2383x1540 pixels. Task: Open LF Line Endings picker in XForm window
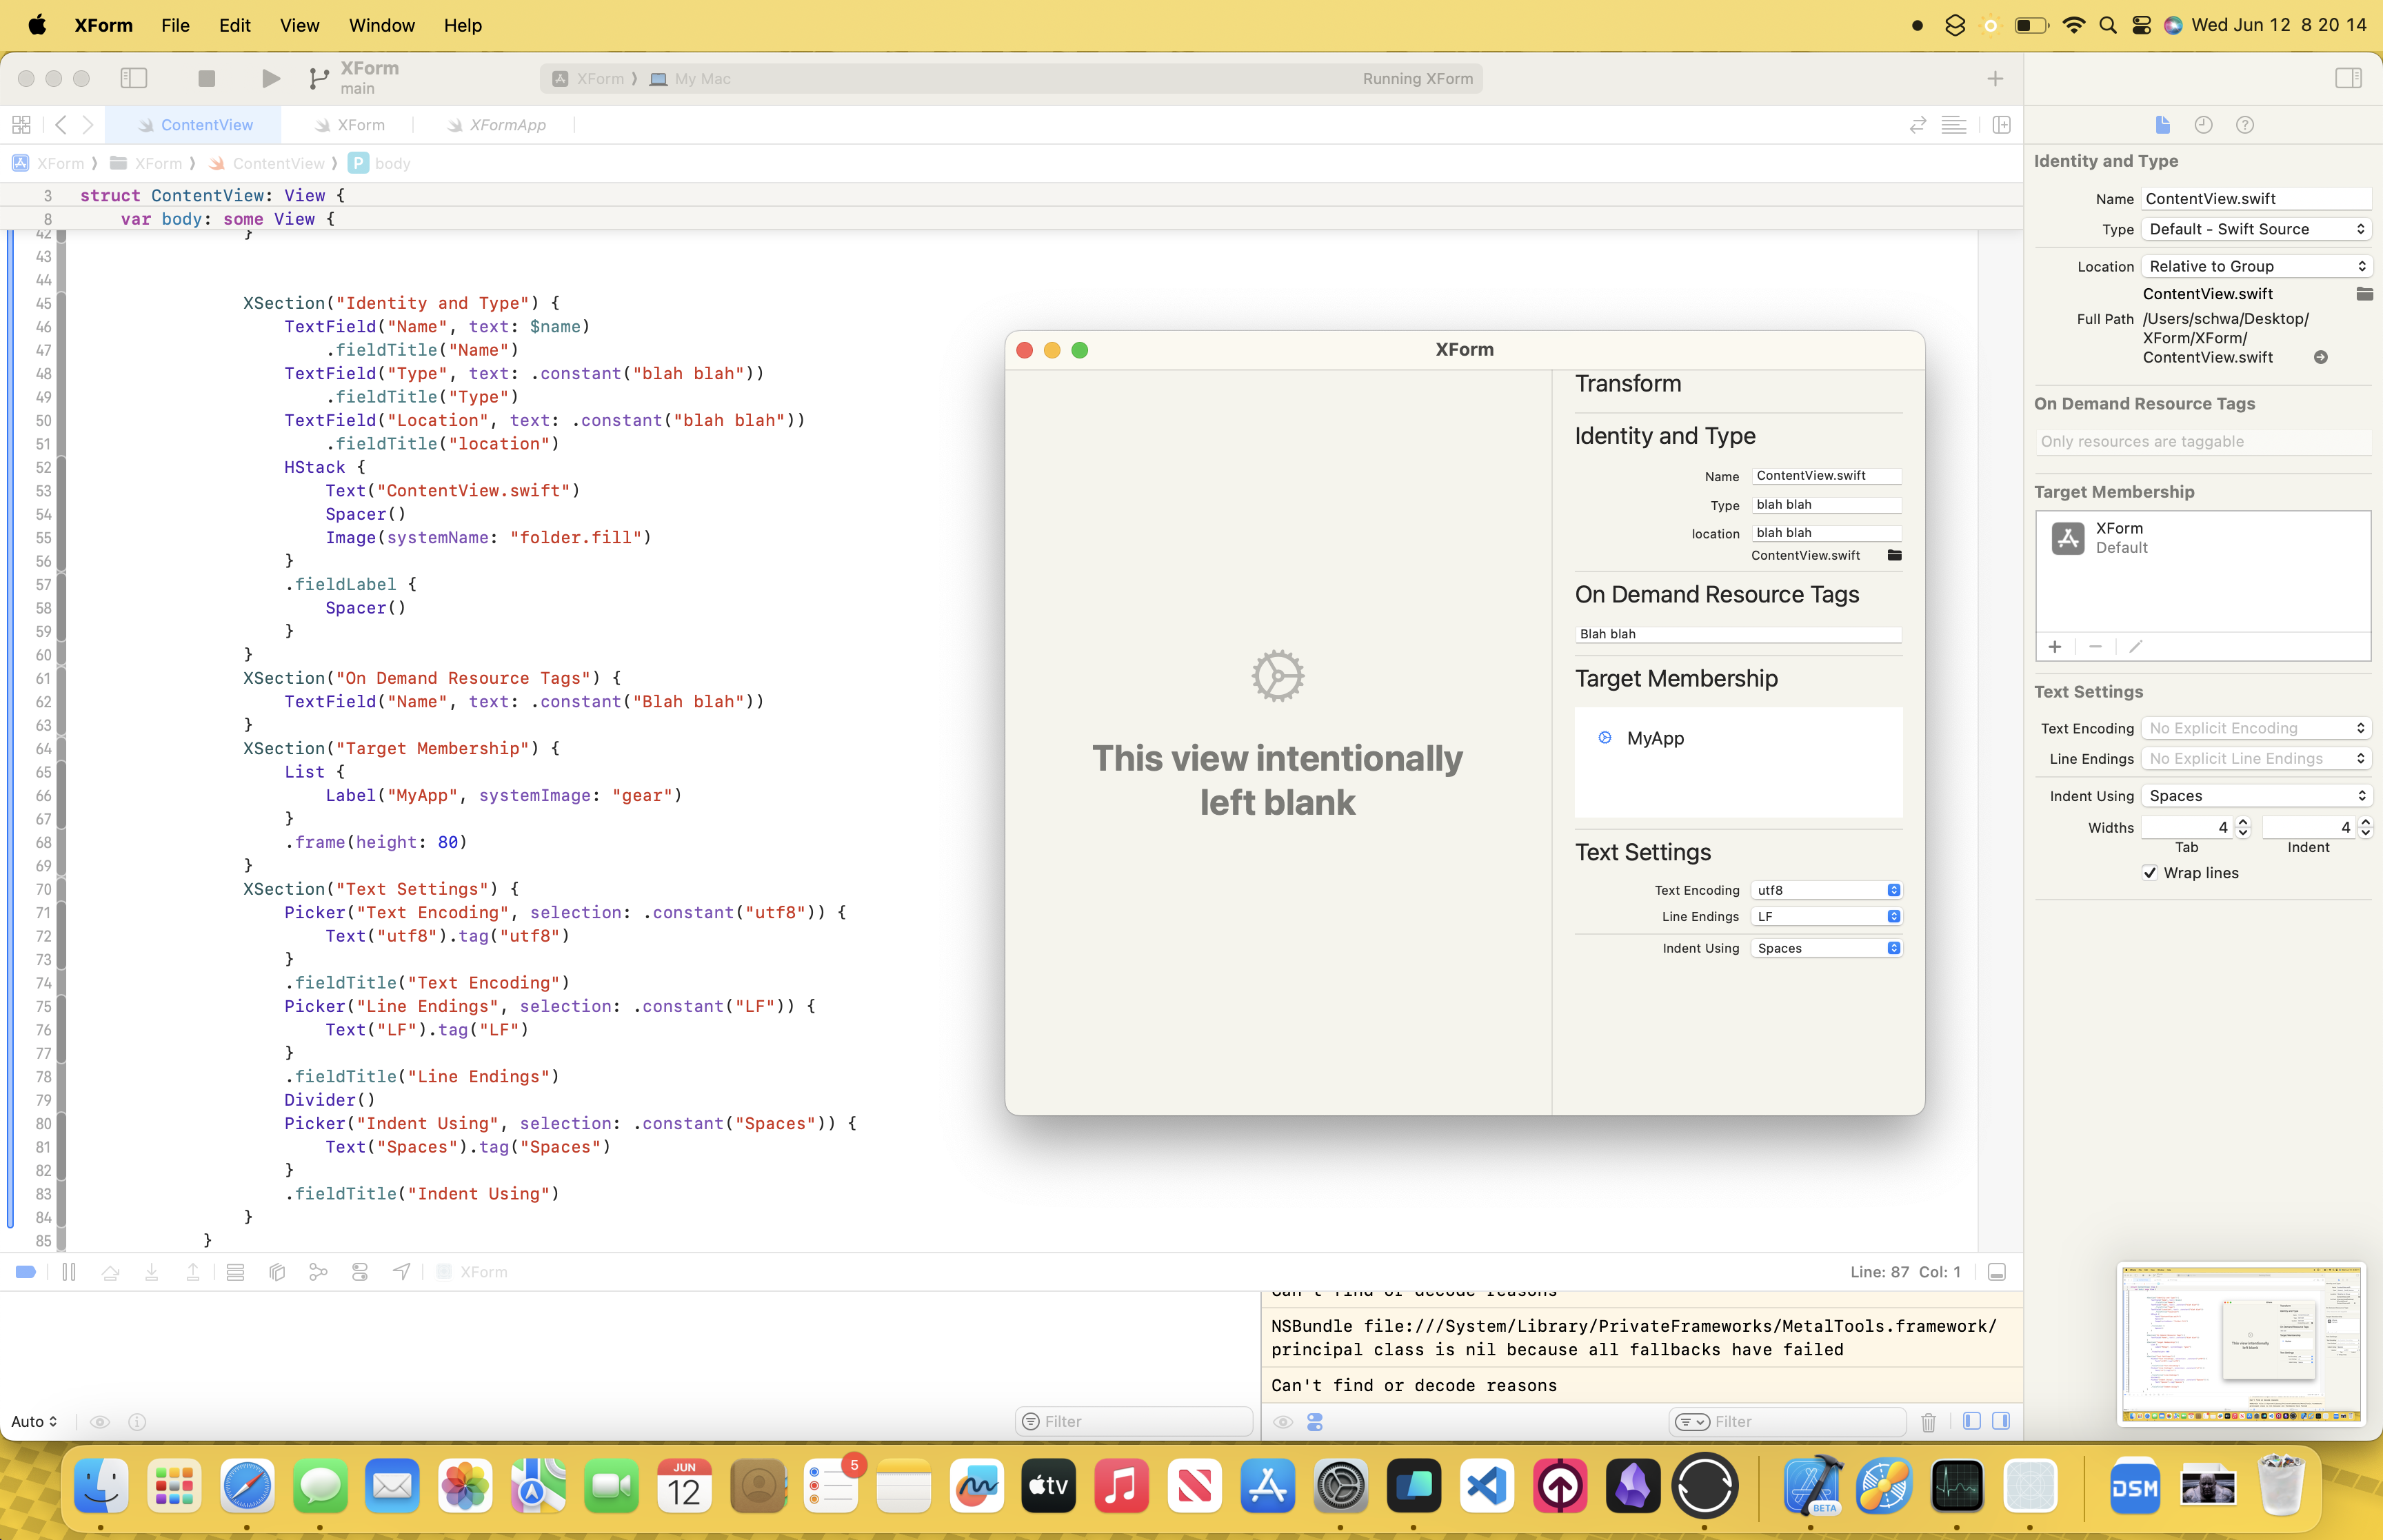click(x=1826, y=916)
